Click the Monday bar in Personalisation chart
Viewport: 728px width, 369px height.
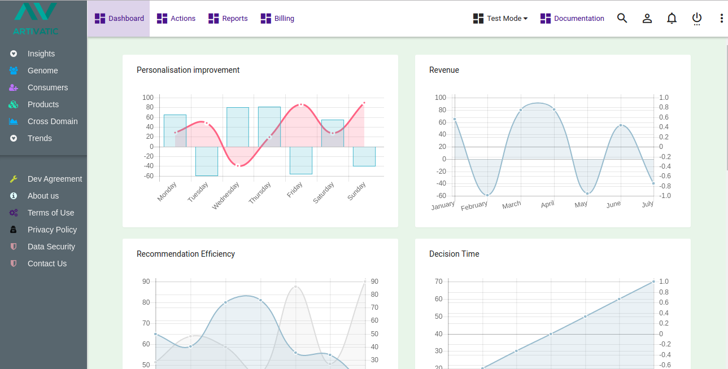[175, 131]
